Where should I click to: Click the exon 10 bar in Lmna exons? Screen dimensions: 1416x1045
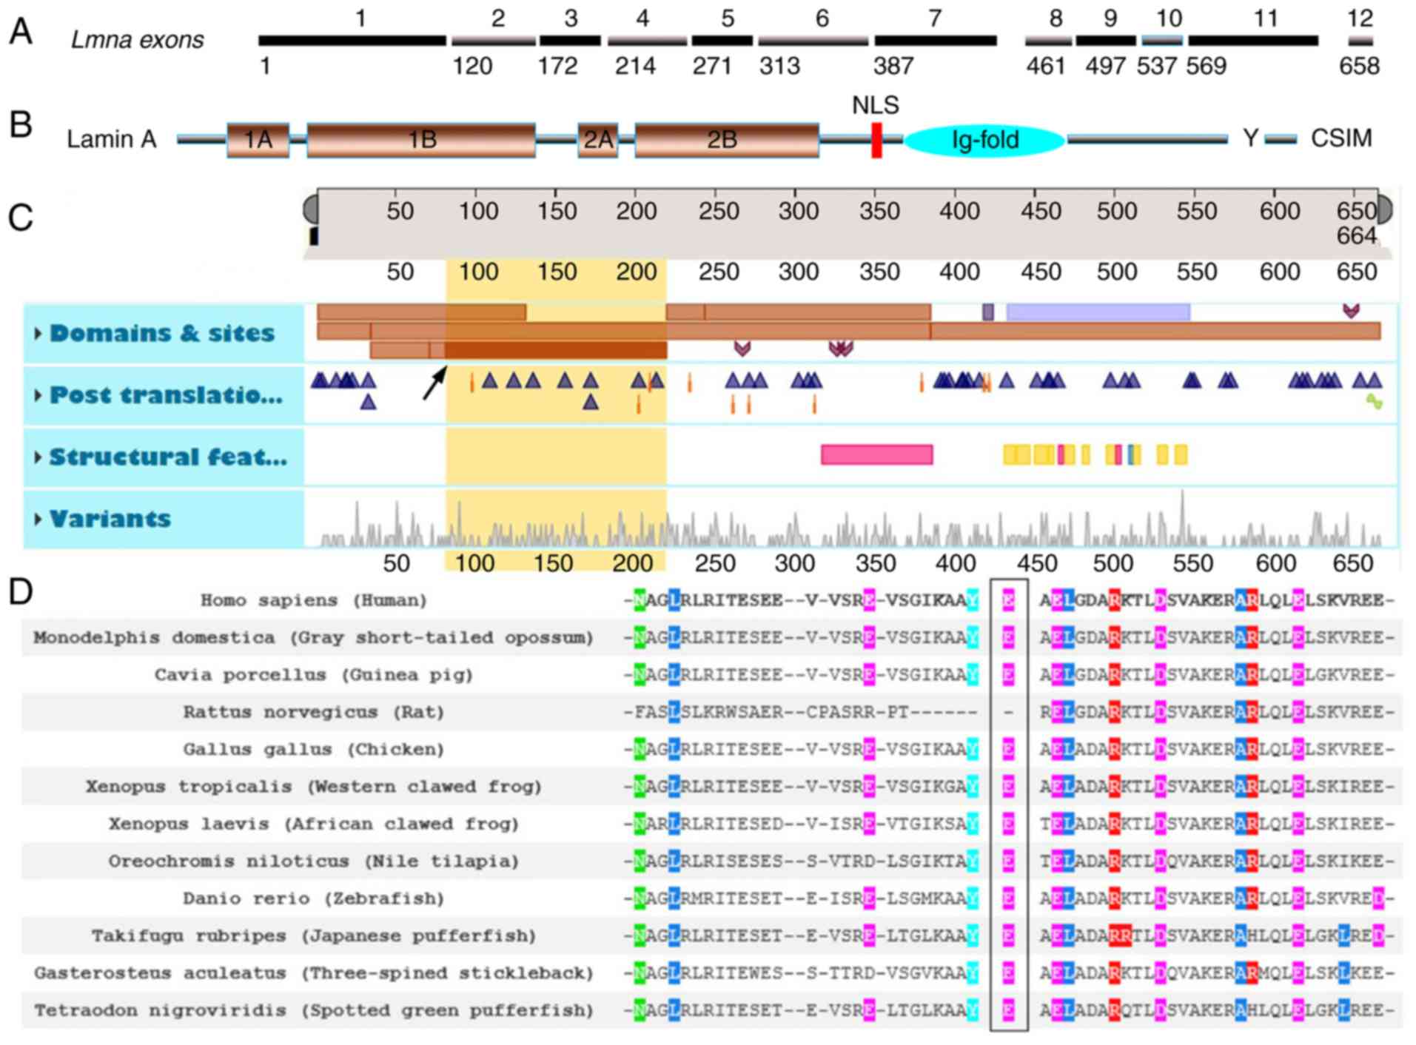(x=1161, y=41)
